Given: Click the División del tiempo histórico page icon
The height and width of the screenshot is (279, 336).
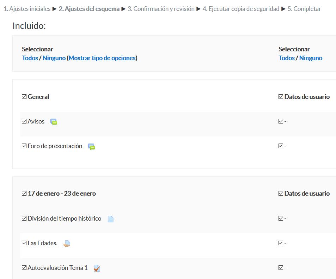Looking at the screenshot, I should tap(111, 219).
